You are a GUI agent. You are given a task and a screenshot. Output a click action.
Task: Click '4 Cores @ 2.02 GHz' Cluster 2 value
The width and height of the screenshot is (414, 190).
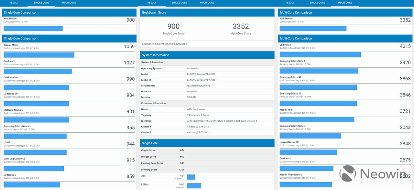tap(198, 132)
